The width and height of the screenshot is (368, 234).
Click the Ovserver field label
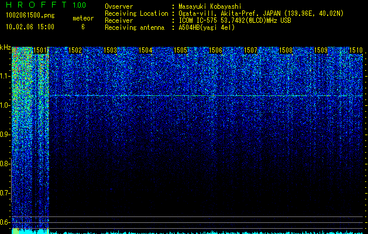[x=119, y=6]
